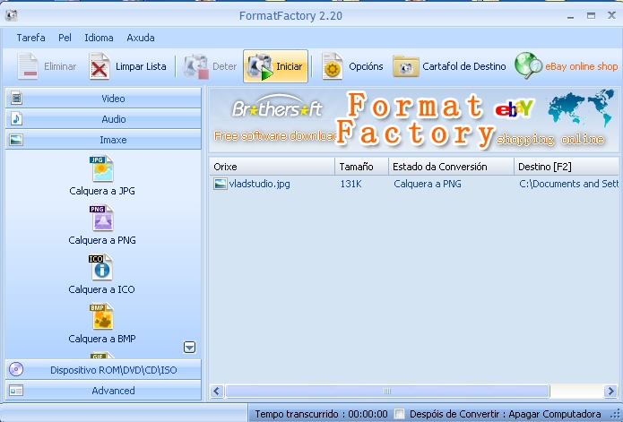This screenshot has height=422, width=623.
Task: Minimize the FormatFactory window
Action: [570, 16]
